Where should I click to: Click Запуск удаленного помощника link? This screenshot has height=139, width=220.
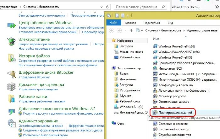click(x=42, y=15)
